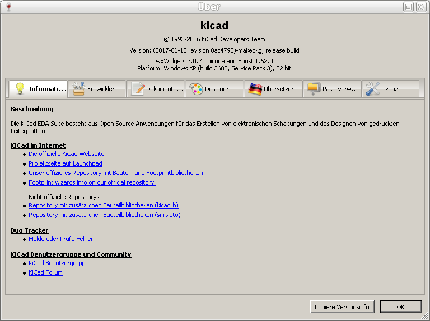Open the Paketverw... tab
430x321 pixels.
point(332,89)
